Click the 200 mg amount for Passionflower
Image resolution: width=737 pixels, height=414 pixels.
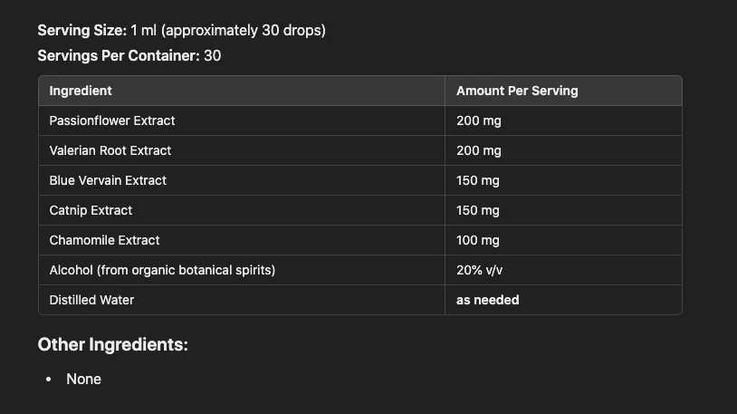tap(478, 120)
